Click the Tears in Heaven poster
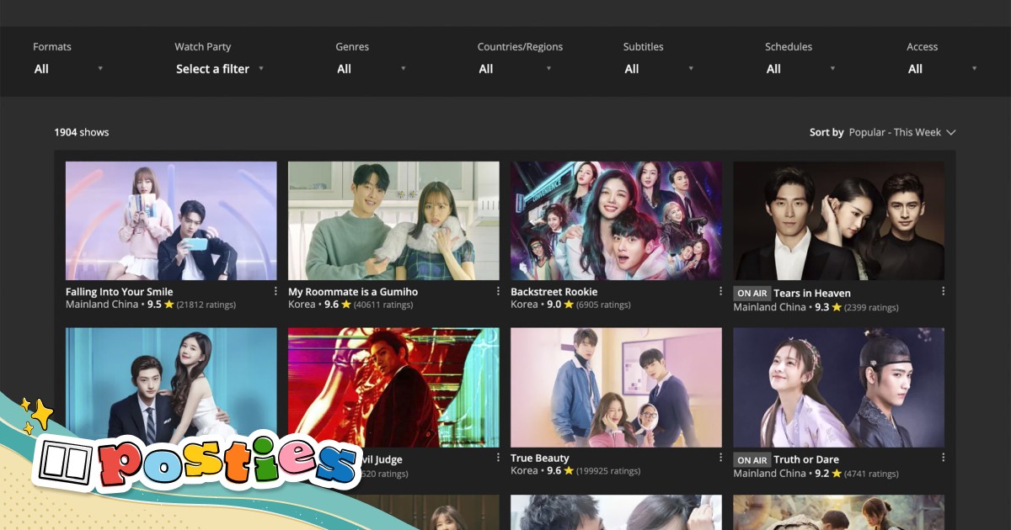1011x530 pixels. tap(838, 220)
